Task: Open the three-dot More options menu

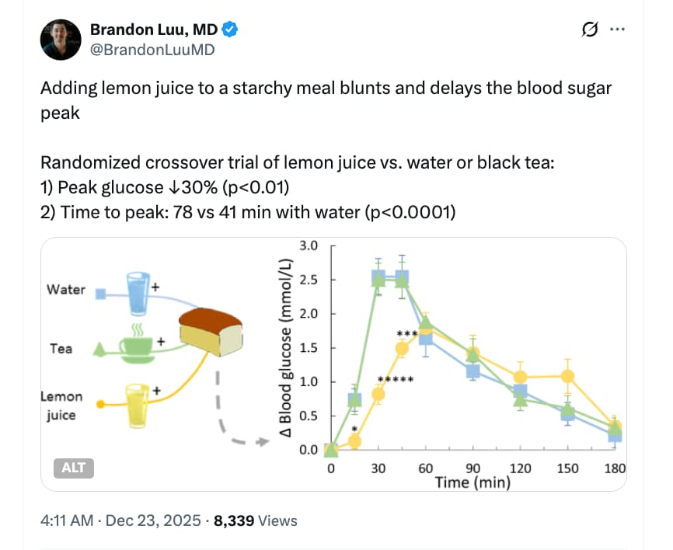Action: pos(619,30)
